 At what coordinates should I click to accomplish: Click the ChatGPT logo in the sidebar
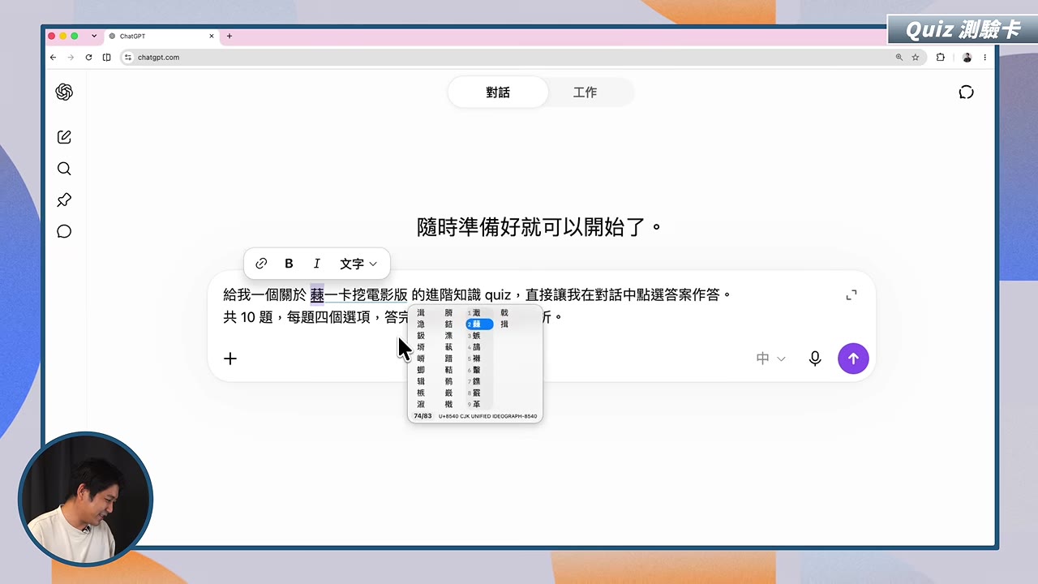pos(64,92)
